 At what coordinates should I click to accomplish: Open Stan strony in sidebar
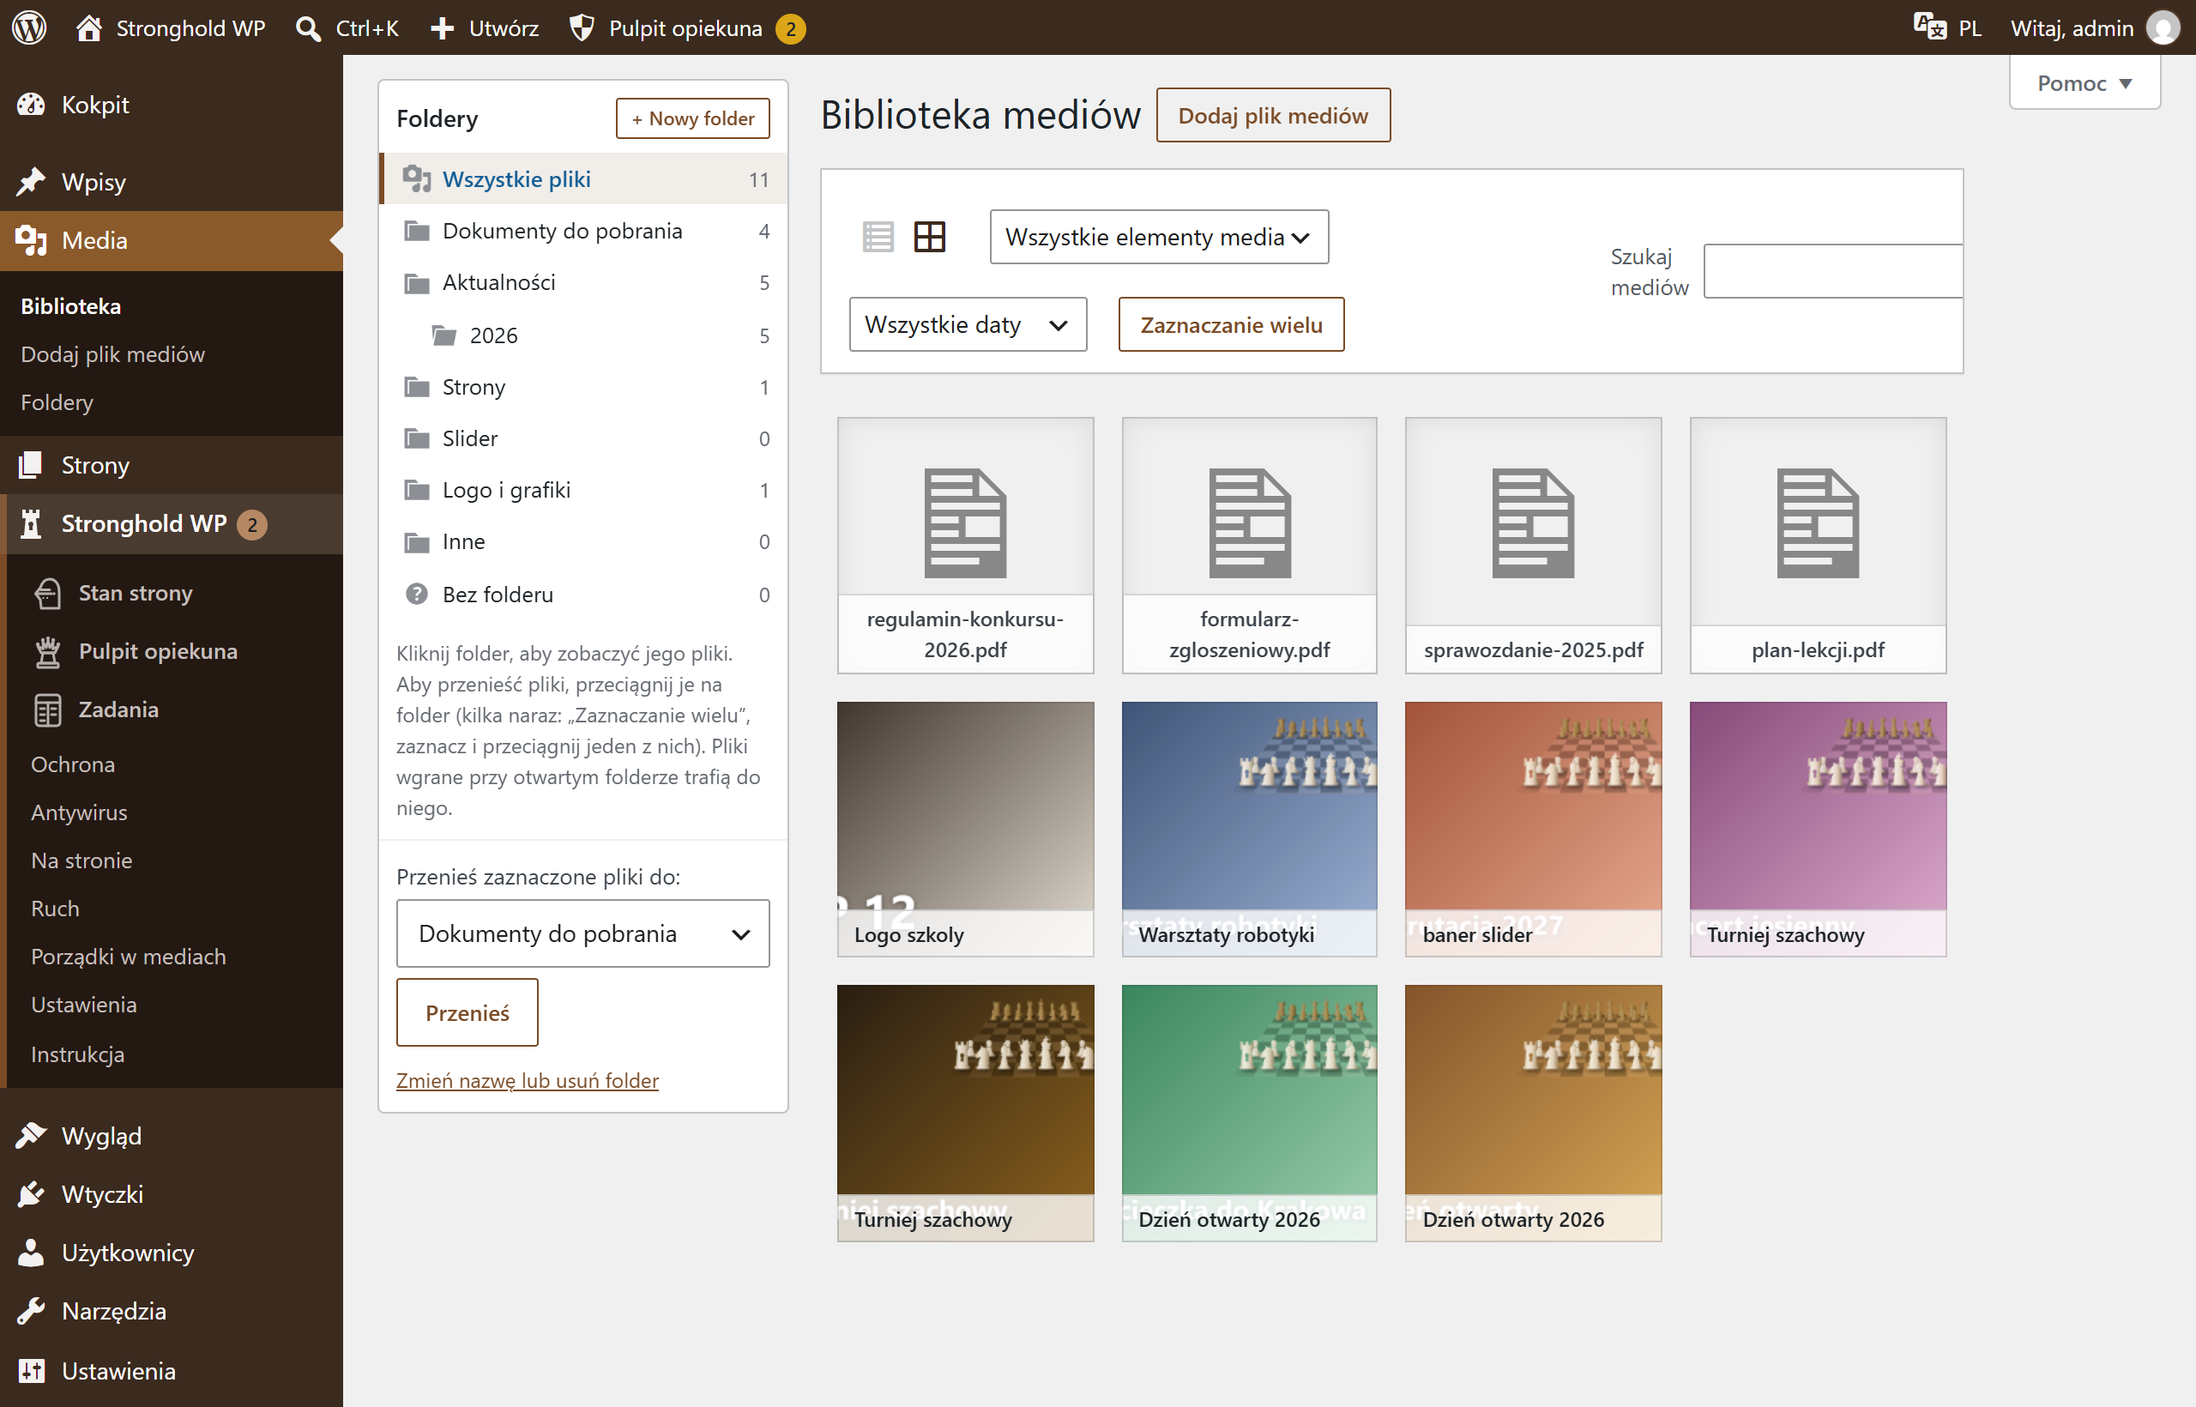(x=136, y=593)
